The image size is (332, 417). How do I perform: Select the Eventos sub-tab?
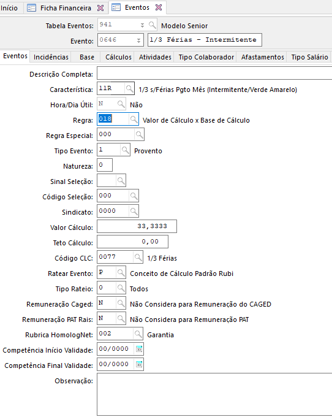click(15, 56)
